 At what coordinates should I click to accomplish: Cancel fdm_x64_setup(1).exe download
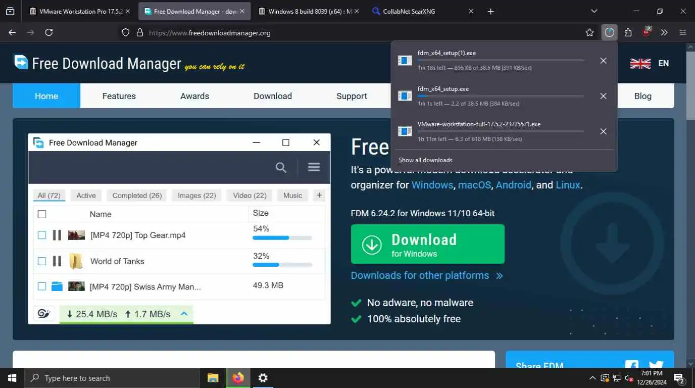click(603, 61)
